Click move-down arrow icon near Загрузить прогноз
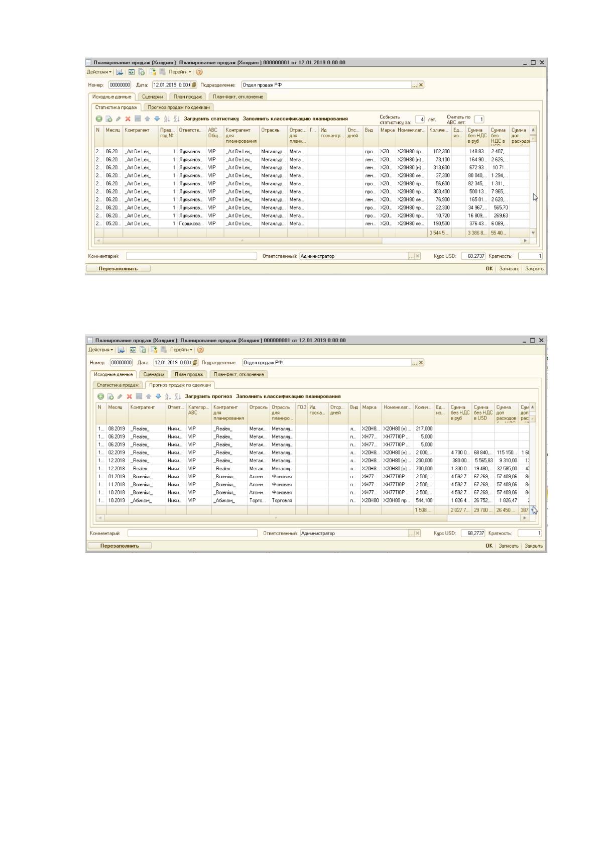Viewport: 598px width, 846px height. coord(158,396)
